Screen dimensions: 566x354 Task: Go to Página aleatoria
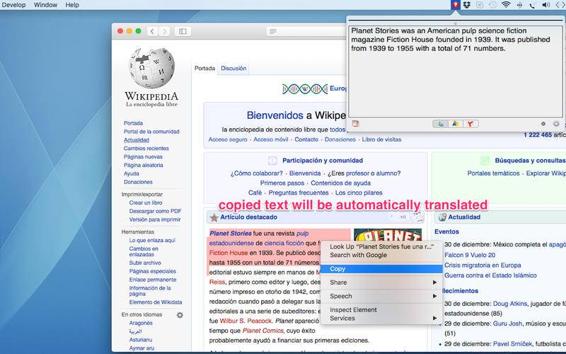144,165
